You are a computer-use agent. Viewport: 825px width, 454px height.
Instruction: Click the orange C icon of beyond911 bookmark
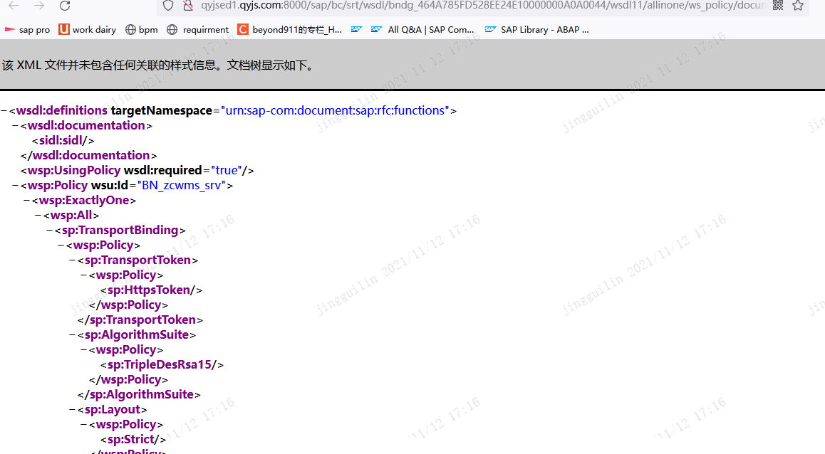pos(242,29)
